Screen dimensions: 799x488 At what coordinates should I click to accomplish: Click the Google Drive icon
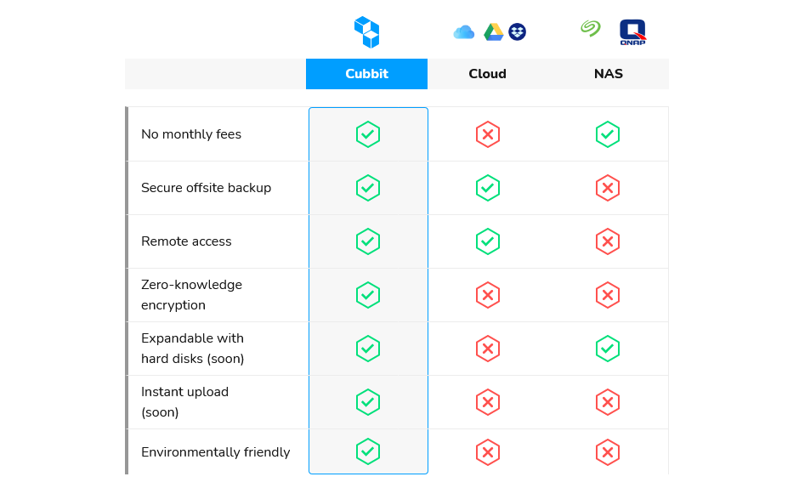[493, 32]
